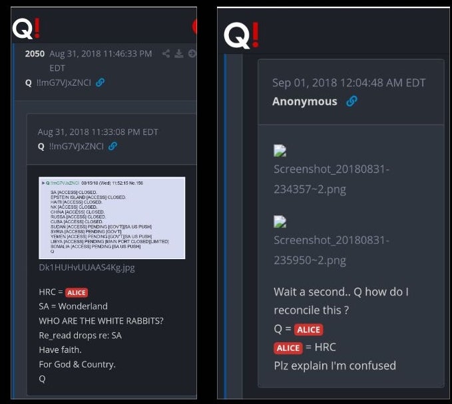Click the link icon next to Anonymous
452x404 pixels.
tap(351, 101)
